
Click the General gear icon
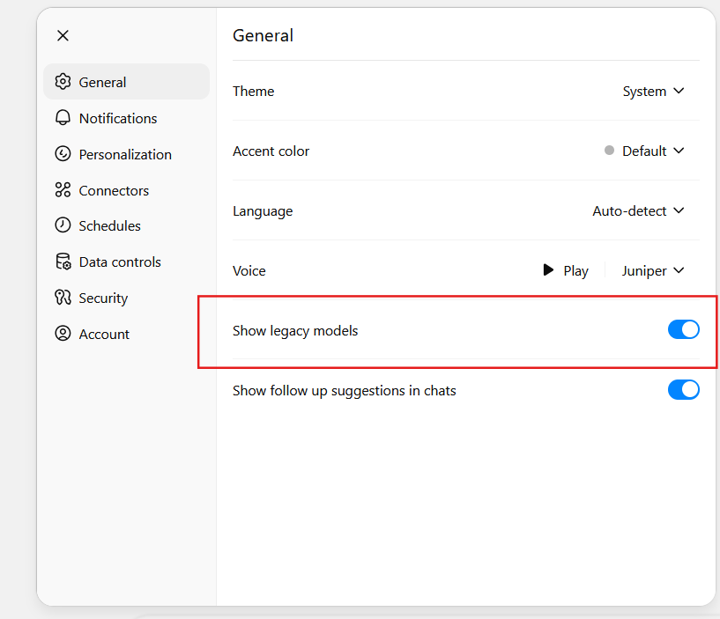[x=63, y=82]
